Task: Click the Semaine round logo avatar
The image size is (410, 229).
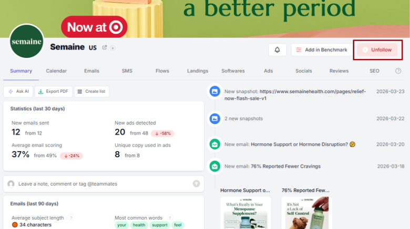Action: pyautogui.click(x=26, y=42)
